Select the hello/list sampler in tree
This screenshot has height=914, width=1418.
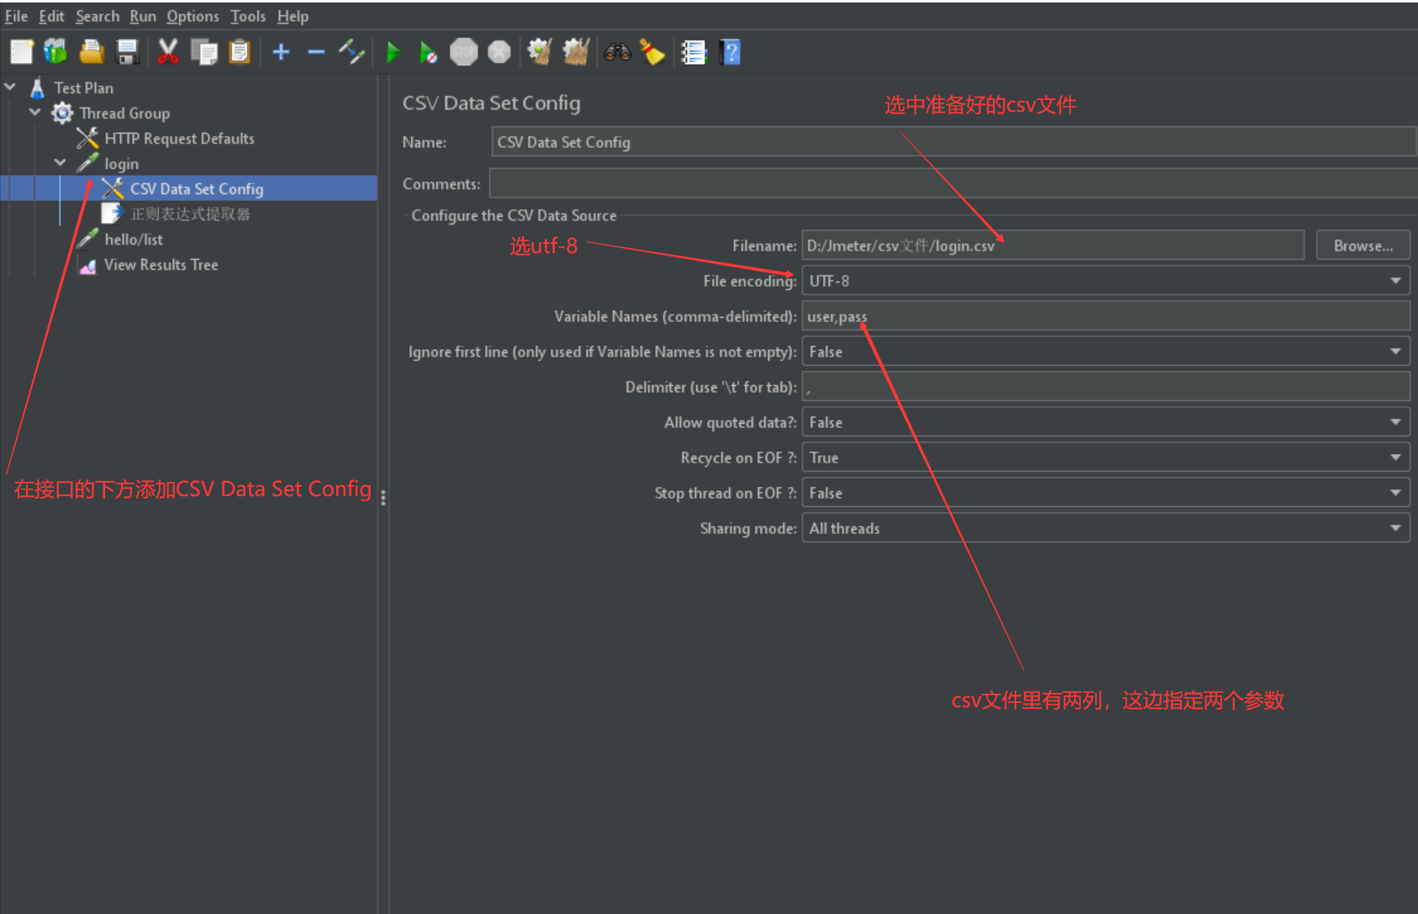point(134,239)
